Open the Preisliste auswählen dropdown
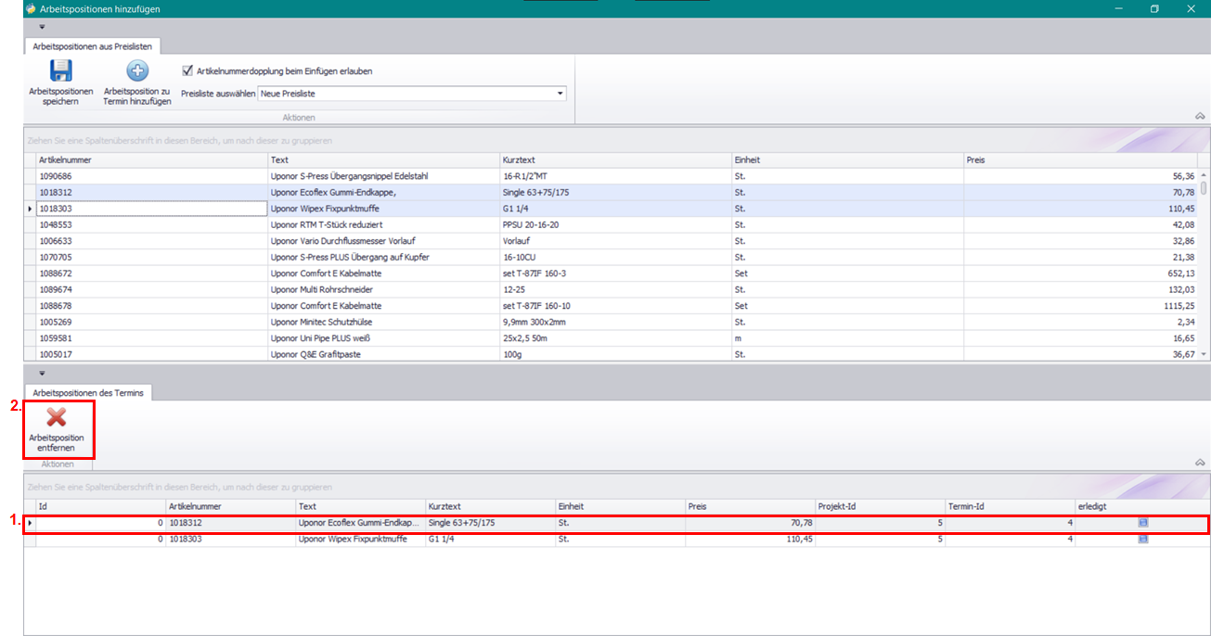The height and width of the screenshot is (636, 1211). click(x=560, y=94)
